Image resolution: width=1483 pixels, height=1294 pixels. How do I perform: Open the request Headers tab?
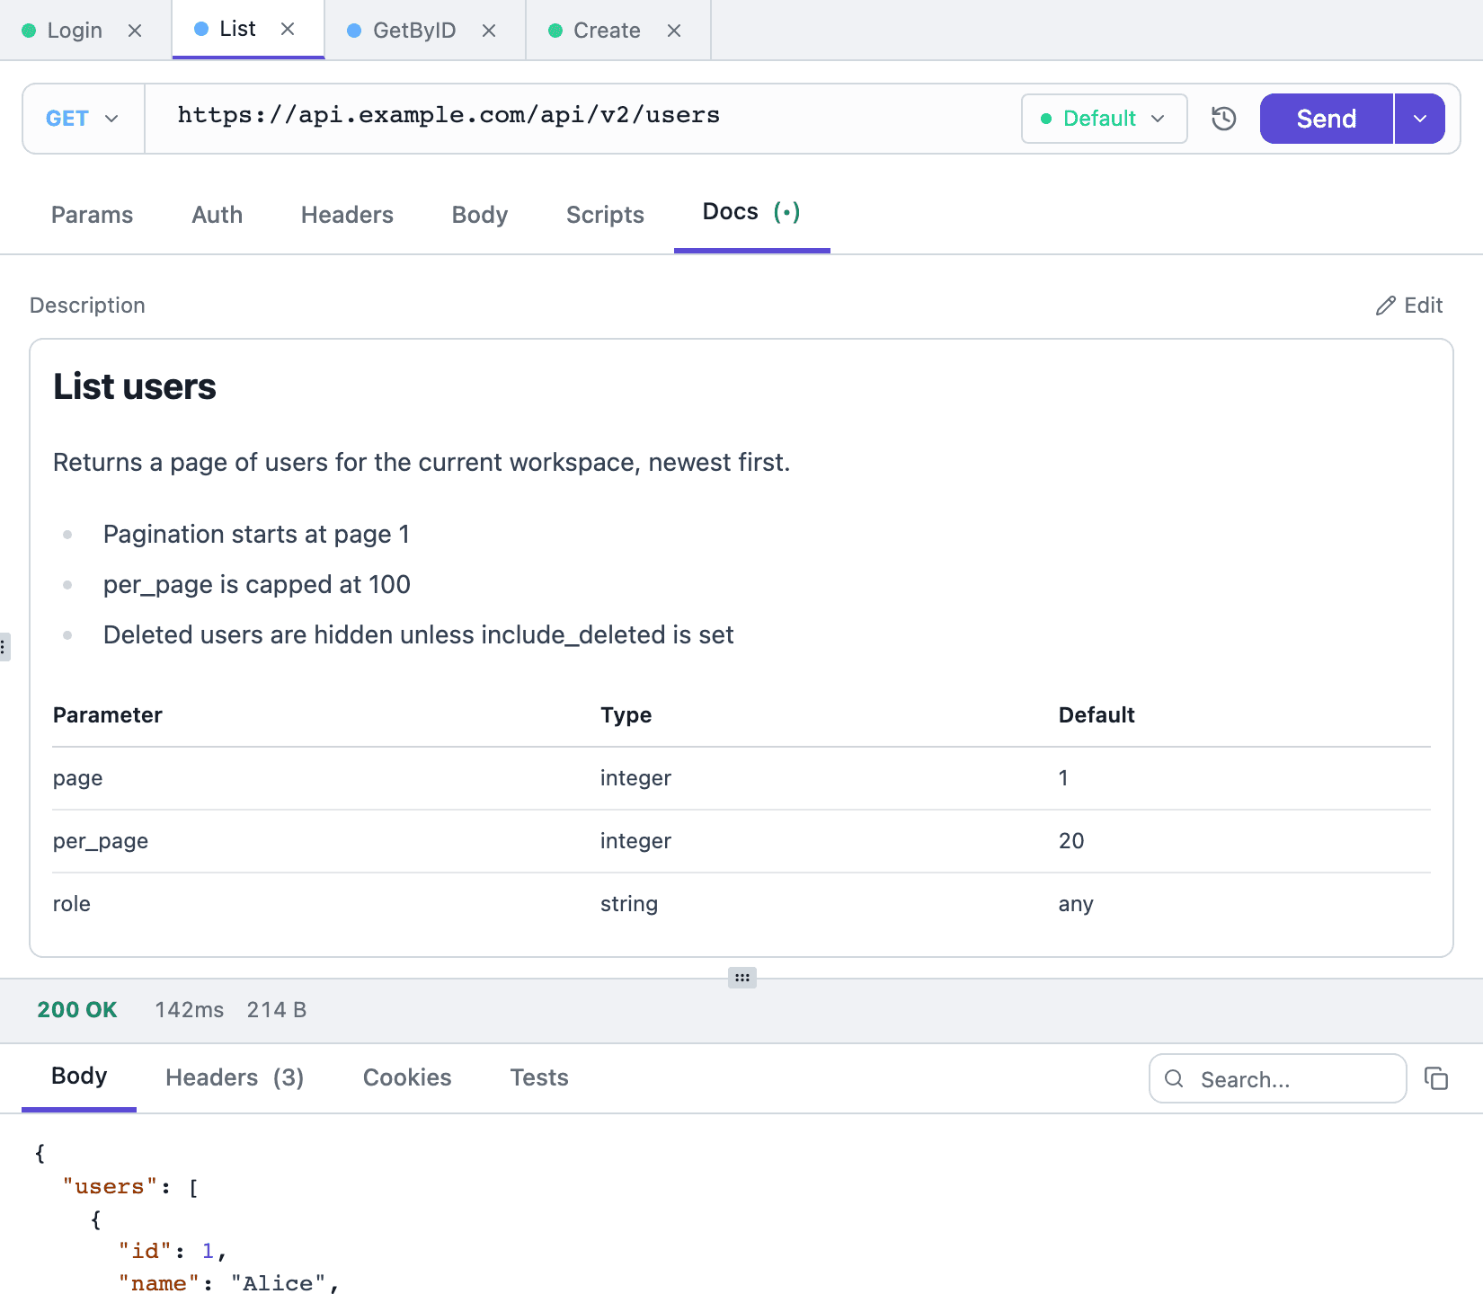click(347, 215)
